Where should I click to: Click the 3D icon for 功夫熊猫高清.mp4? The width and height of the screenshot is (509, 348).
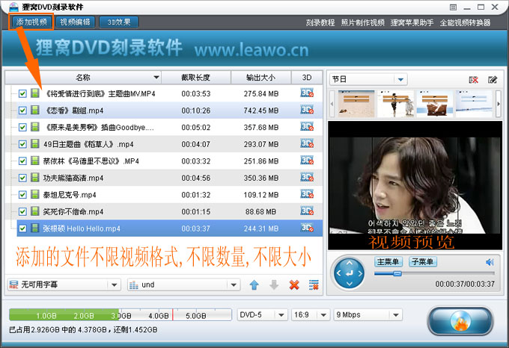pos(307,177)
